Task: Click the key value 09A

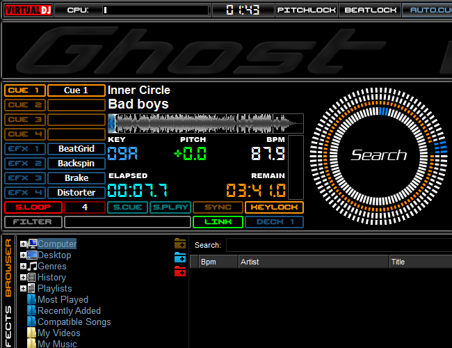Action: 122,154
